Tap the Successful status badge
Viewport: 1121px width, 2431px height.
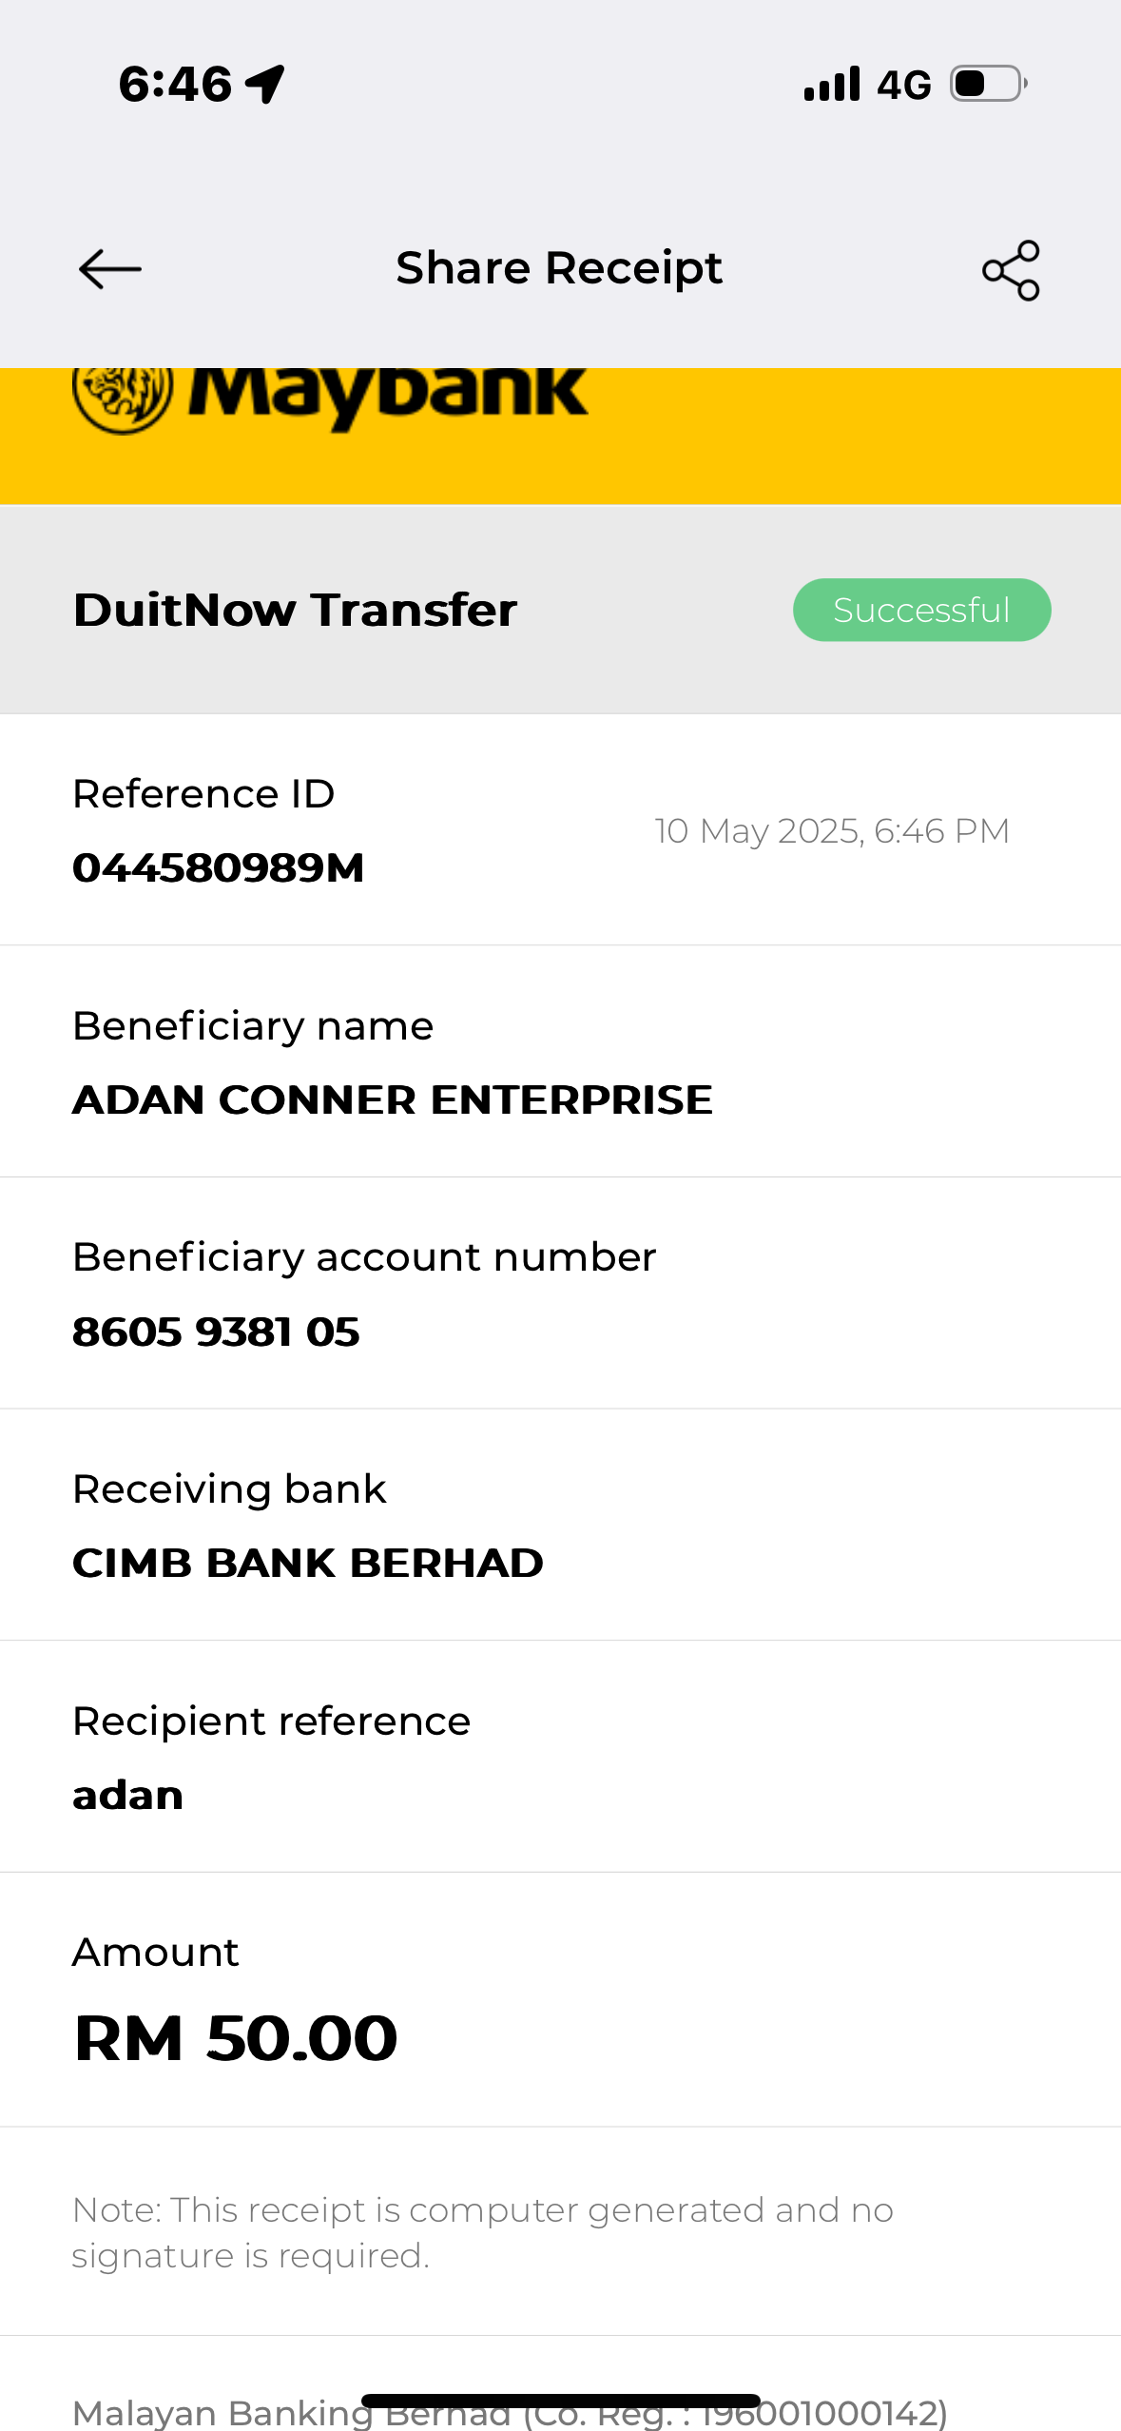[921, 610]
